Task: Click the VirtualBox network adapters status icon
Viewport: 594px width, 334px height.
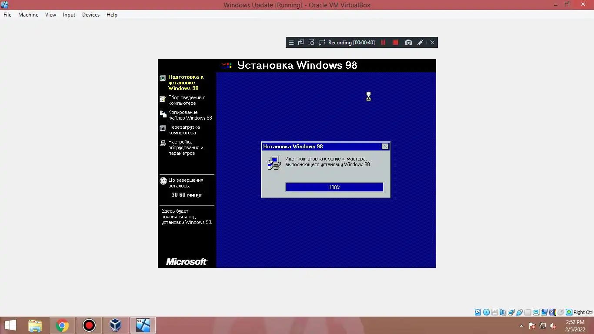Action: click(x=511, y=312)
